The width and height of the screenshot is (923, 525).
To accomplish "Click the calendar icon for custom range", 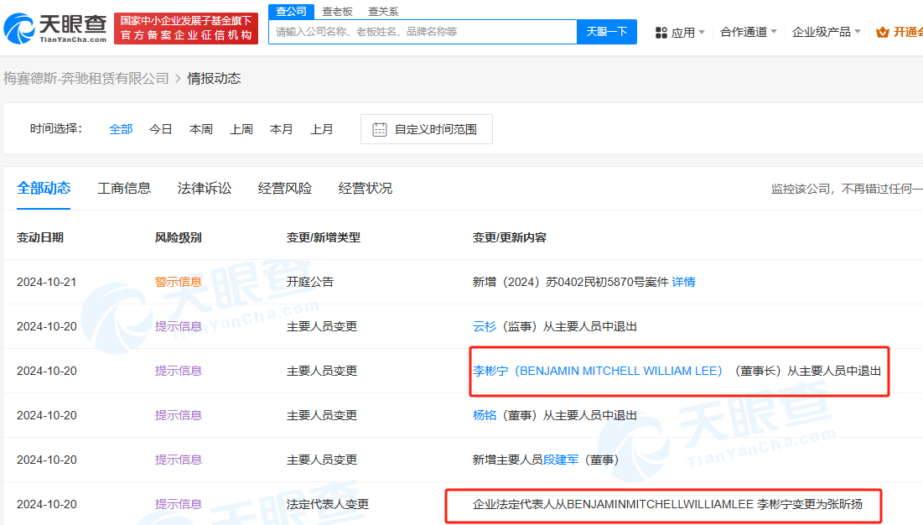I will [380, 129].
